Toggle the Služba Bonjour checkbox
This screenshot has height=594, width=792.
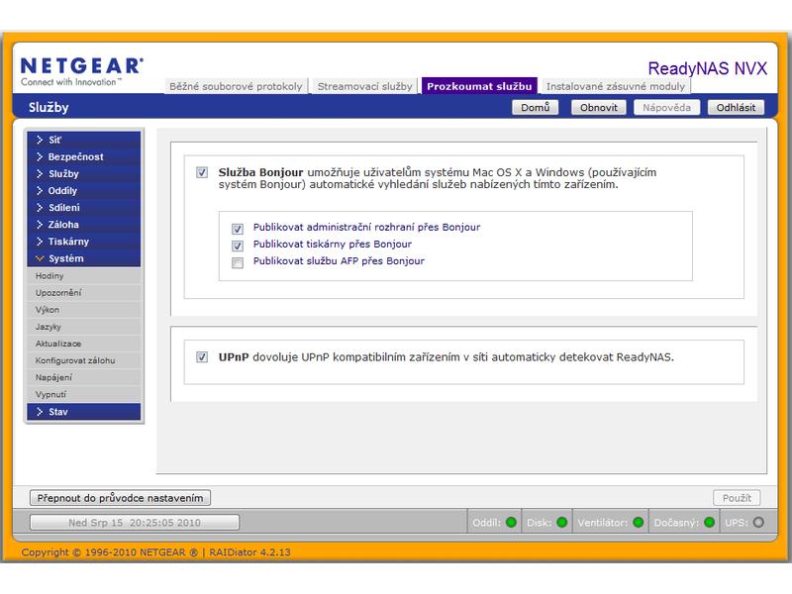202,172
